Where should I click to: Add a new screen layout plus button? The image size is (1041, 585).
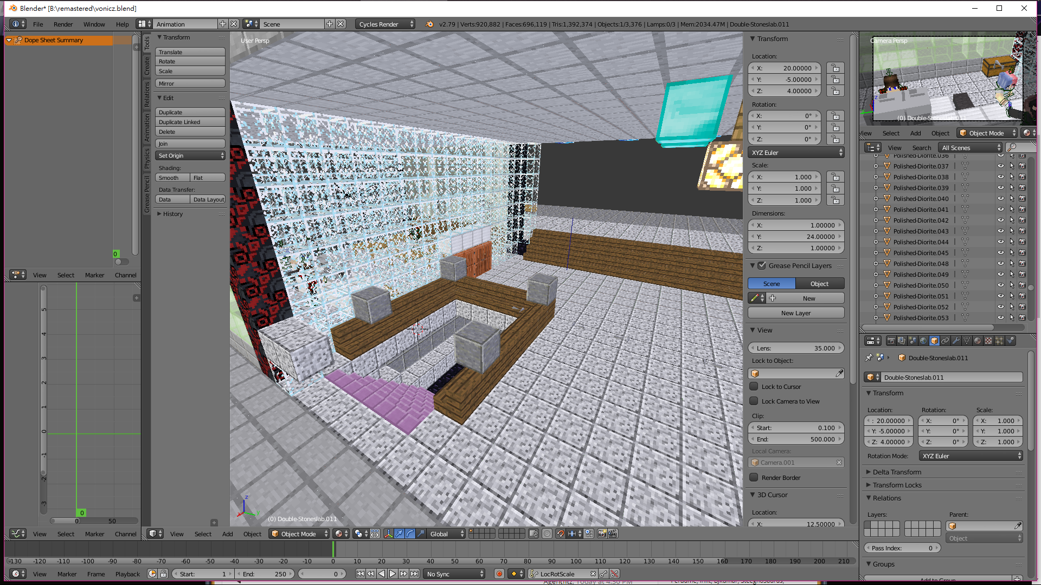[x=223, y=24]
